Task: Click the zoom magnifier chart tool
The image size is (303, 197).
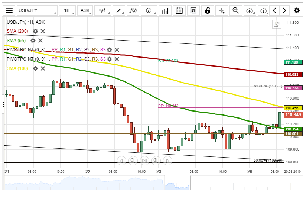Action: click(x=236, y=10)
